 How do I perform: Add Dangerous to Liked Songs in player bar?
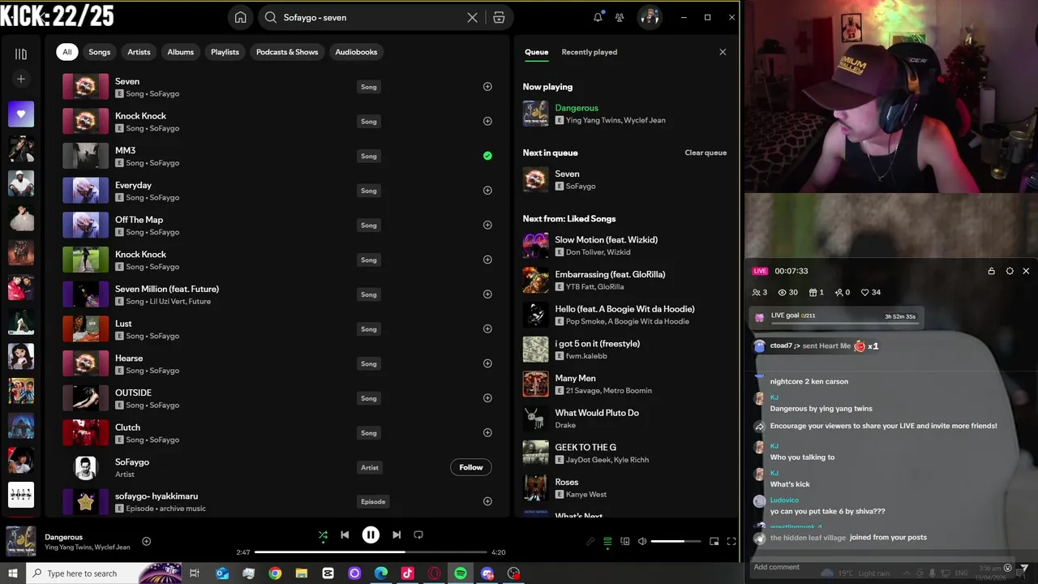[x=146, y=541]
